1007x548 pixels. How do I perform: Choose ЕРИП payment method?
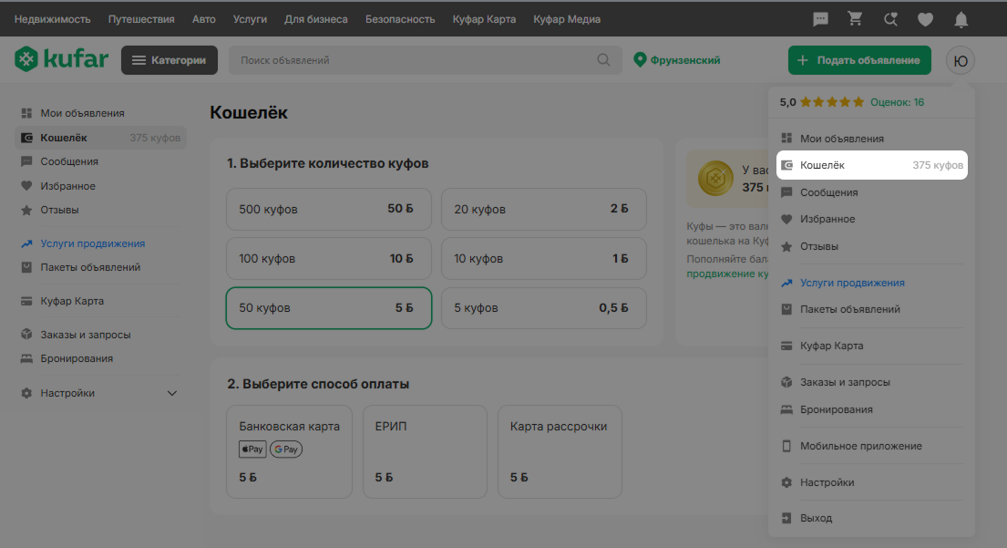pos(426,451)
